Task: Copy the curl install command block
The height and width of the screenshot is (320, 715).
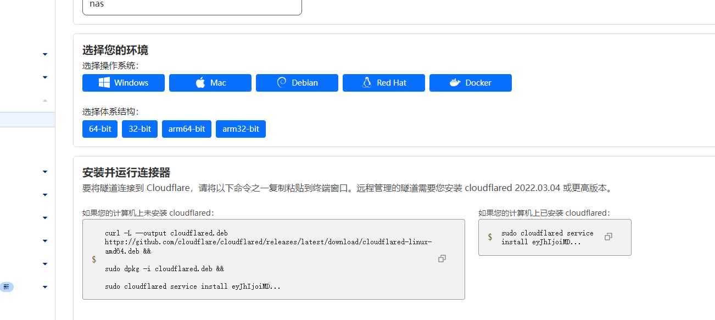Action: 442,259
